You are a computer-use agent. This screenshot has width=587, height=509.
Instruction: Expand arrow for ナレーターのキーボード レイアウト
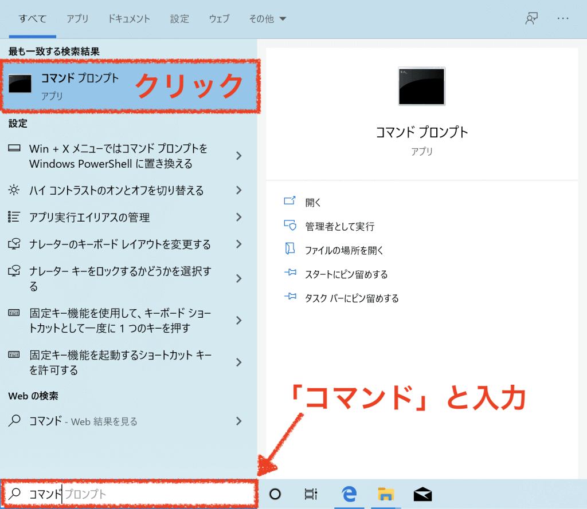click(239, 244)
